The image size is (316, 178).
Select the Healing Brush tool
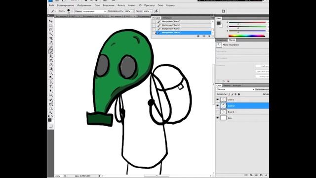click(50, 47)
